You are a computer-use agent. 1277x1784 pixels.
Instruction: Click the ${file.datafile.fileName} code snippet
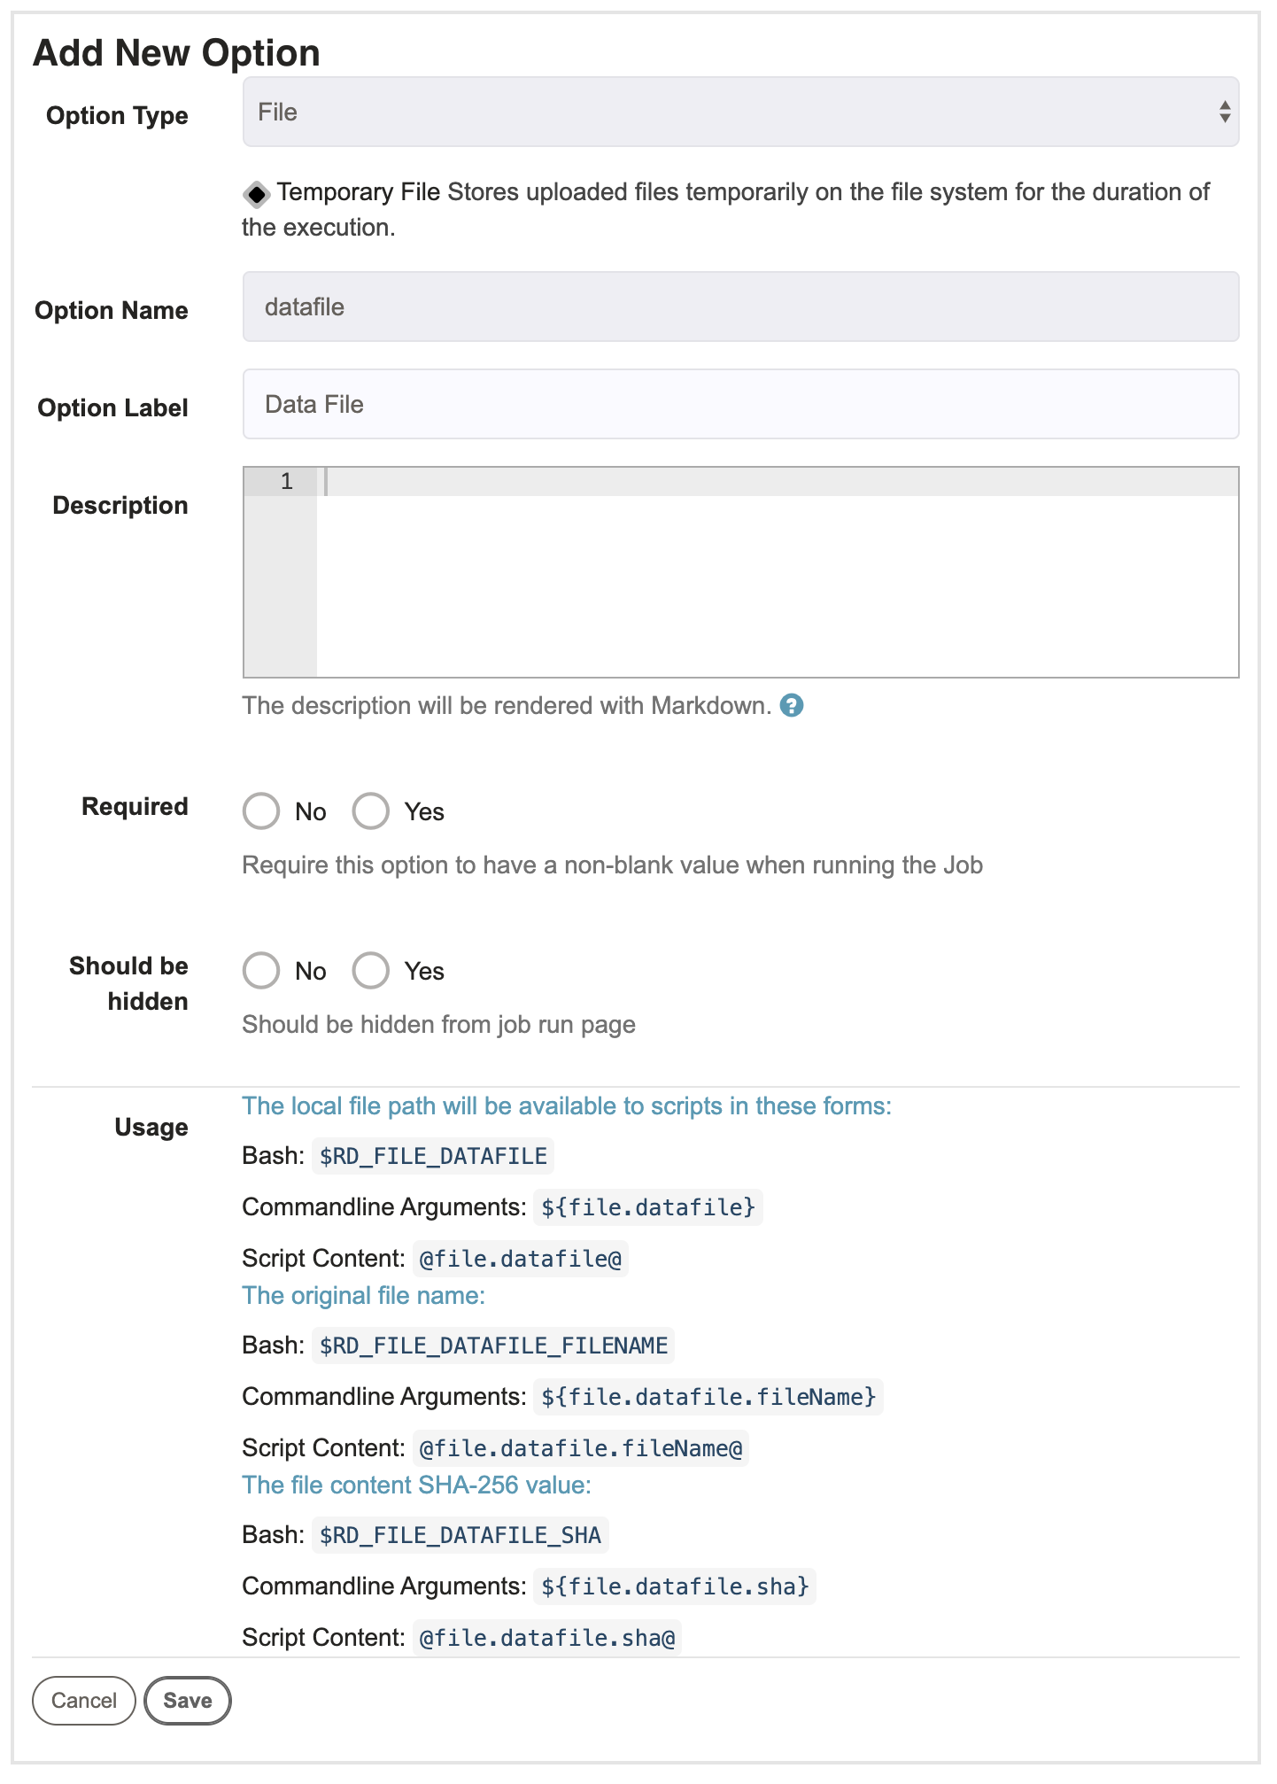coord(708,1397)
